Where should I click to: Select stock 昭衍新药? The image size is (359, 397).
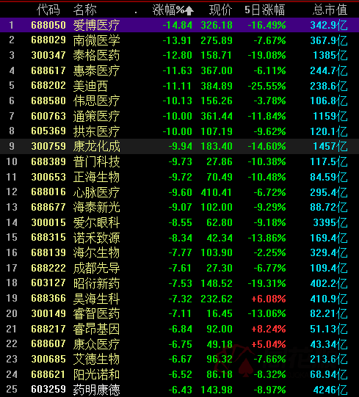[96, 283]
